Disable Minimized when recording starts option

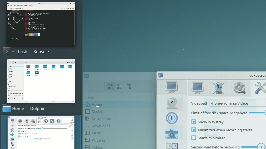click(194, 130)
